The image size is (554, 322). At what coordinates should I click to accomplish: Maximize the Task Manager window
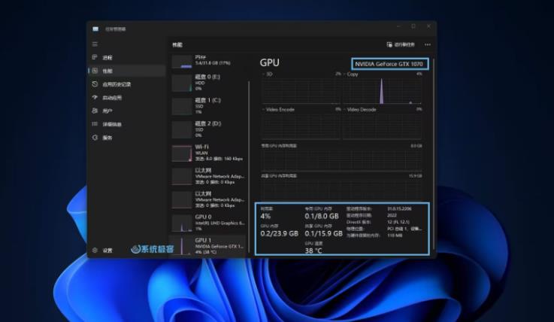pos(413,26)
